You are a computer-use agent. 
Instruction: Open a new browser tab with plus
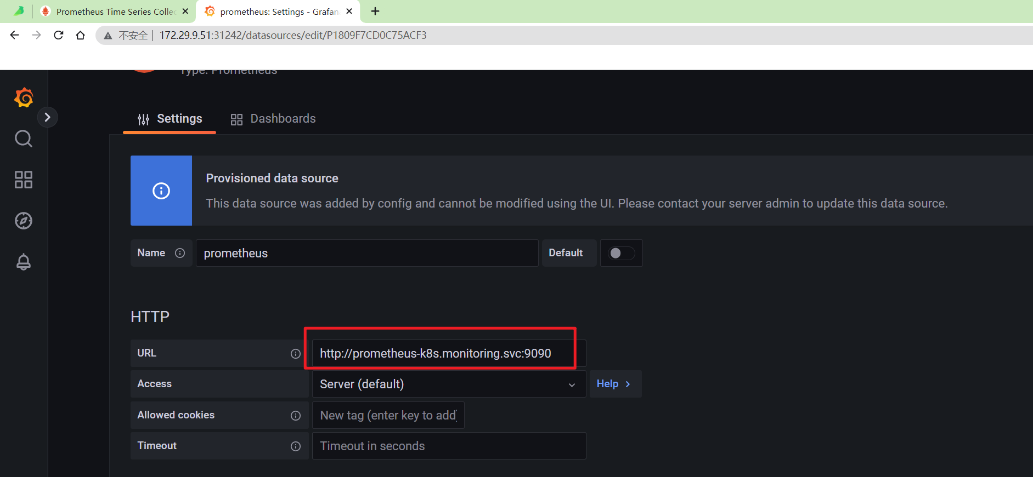pyautogui.click(x=375, y=12)
